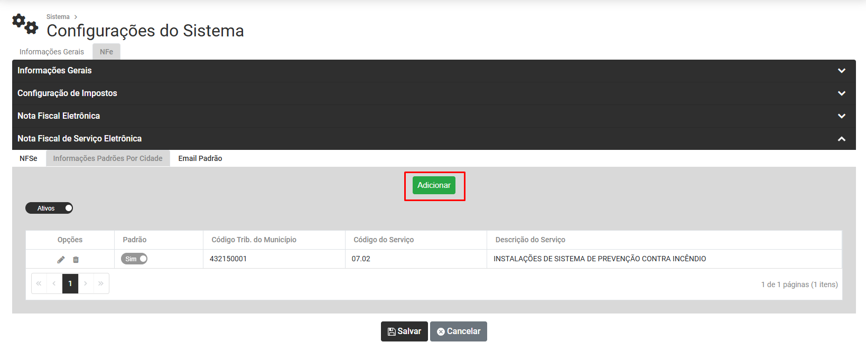Click the green Adicionar button

coord(434,185)
